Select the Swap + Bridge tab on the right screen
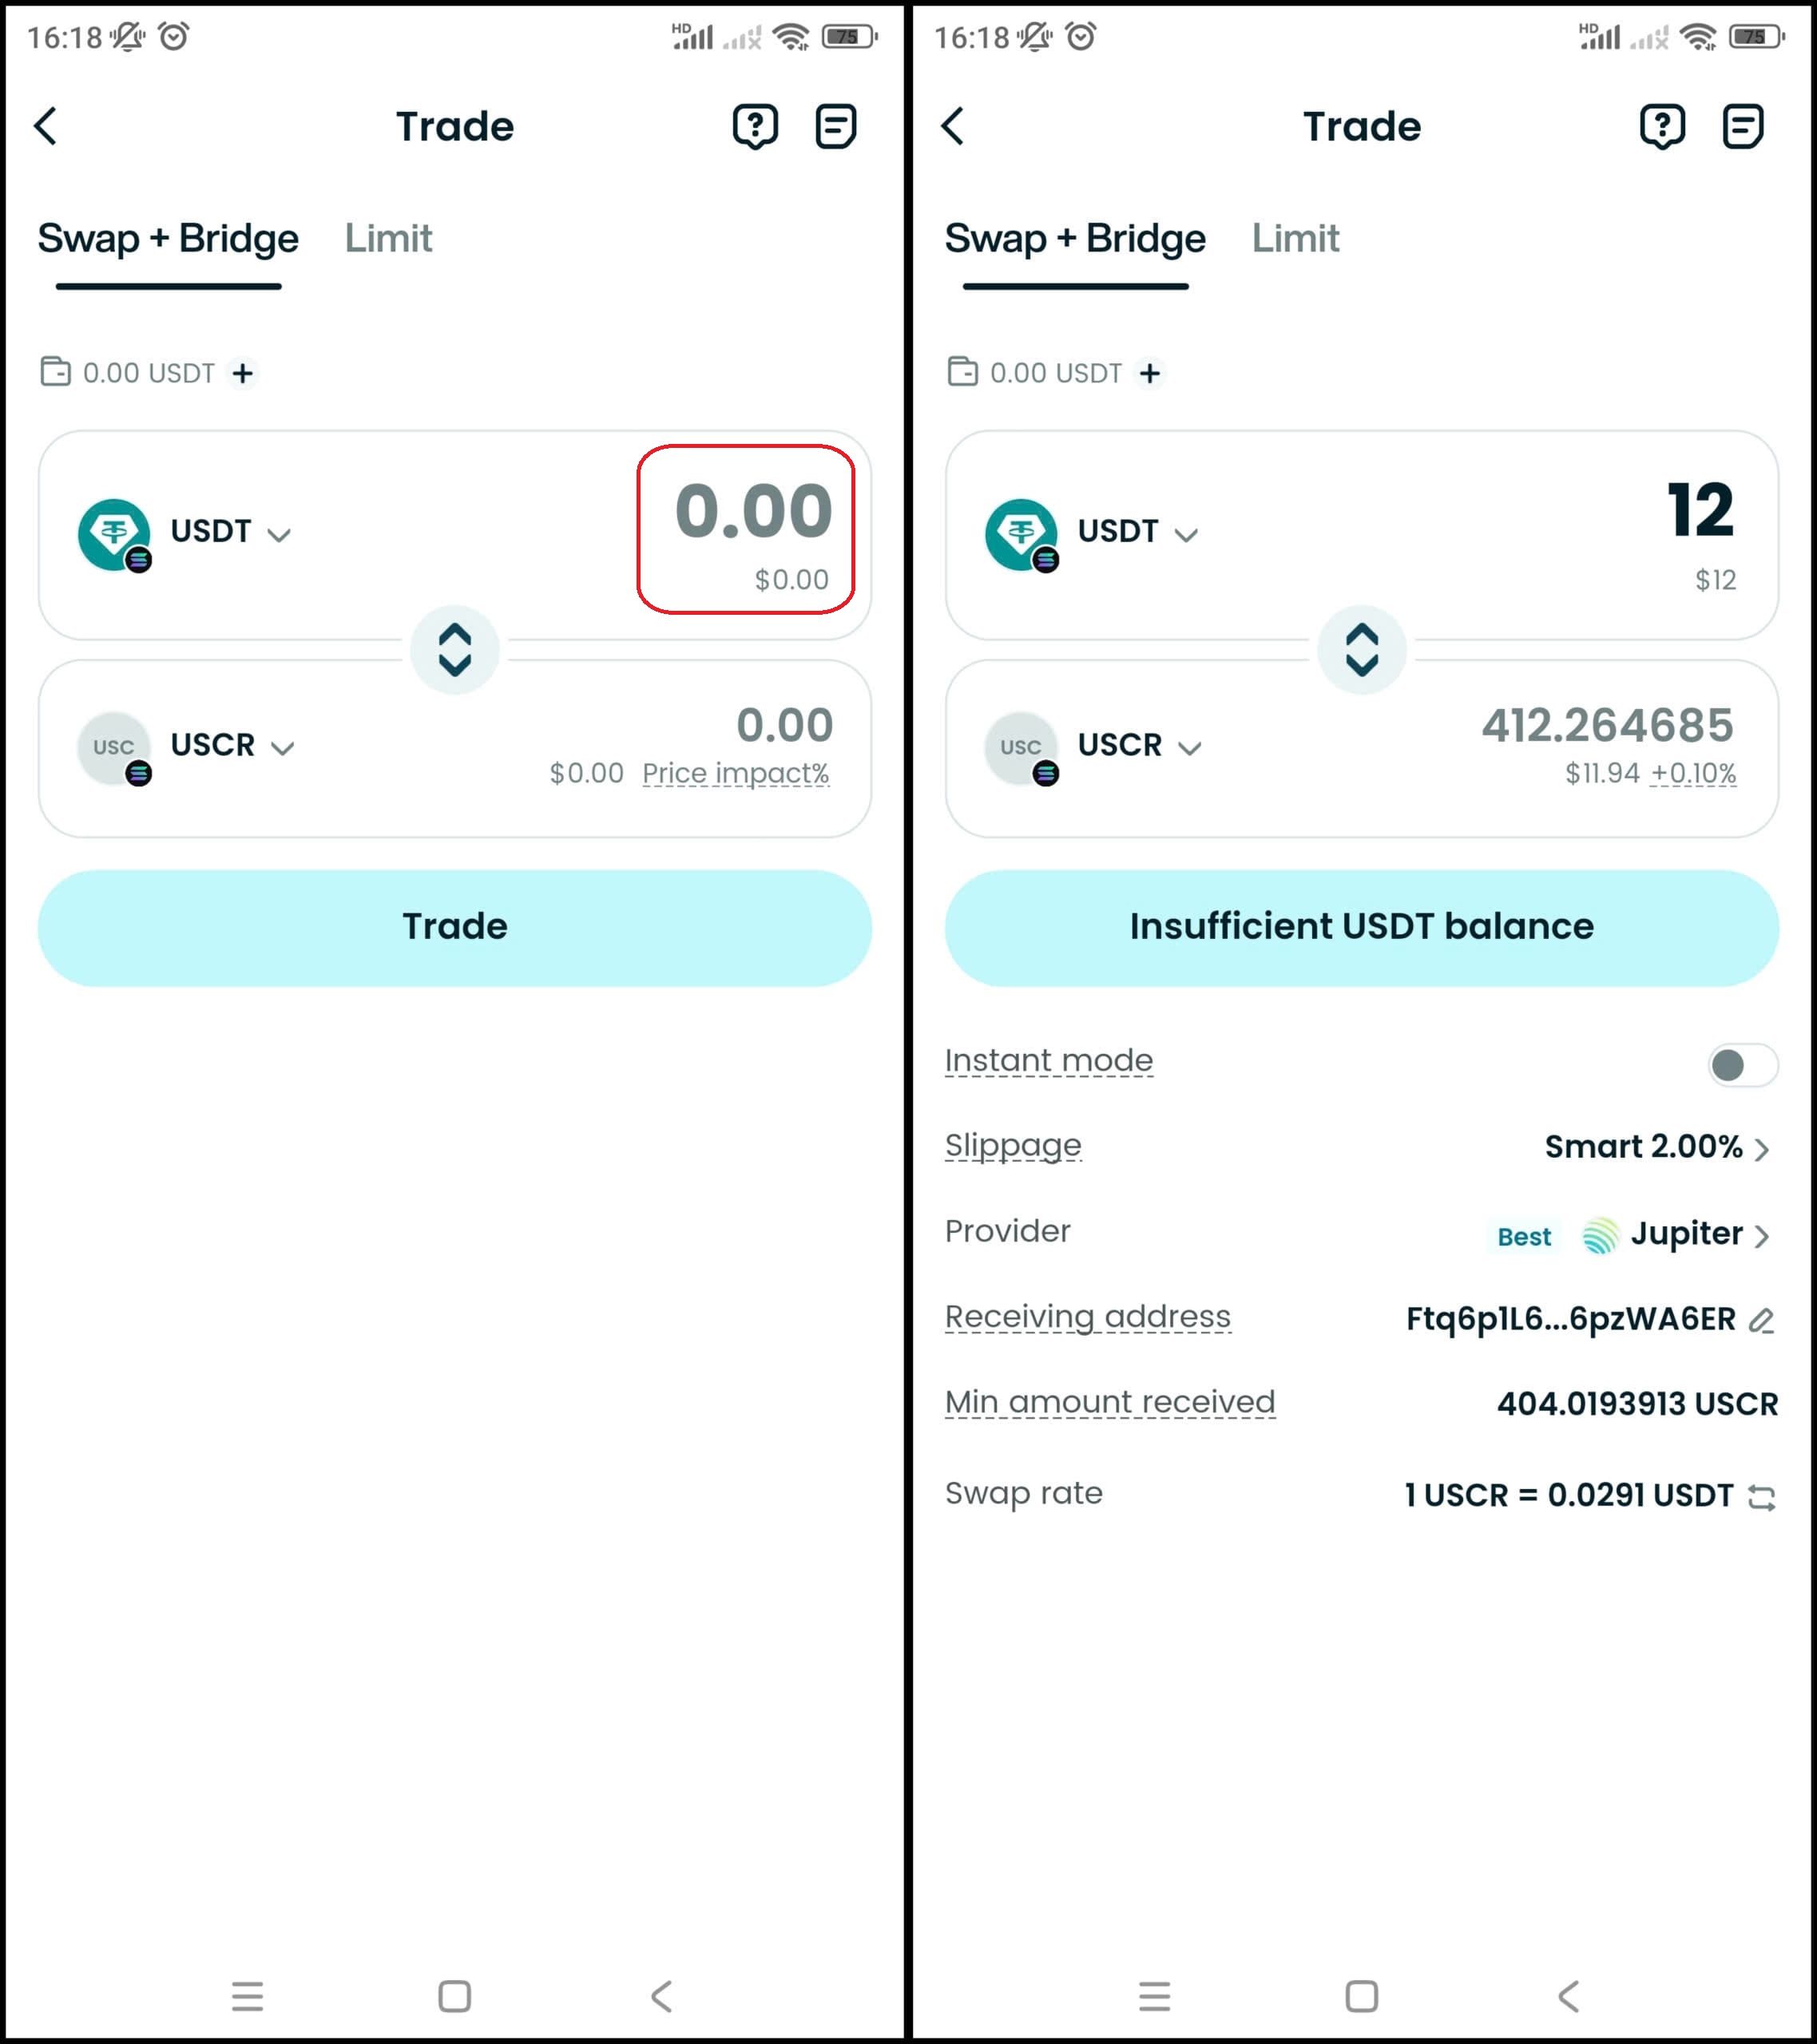1817x2044 pixels. (x=1076, y=239)
